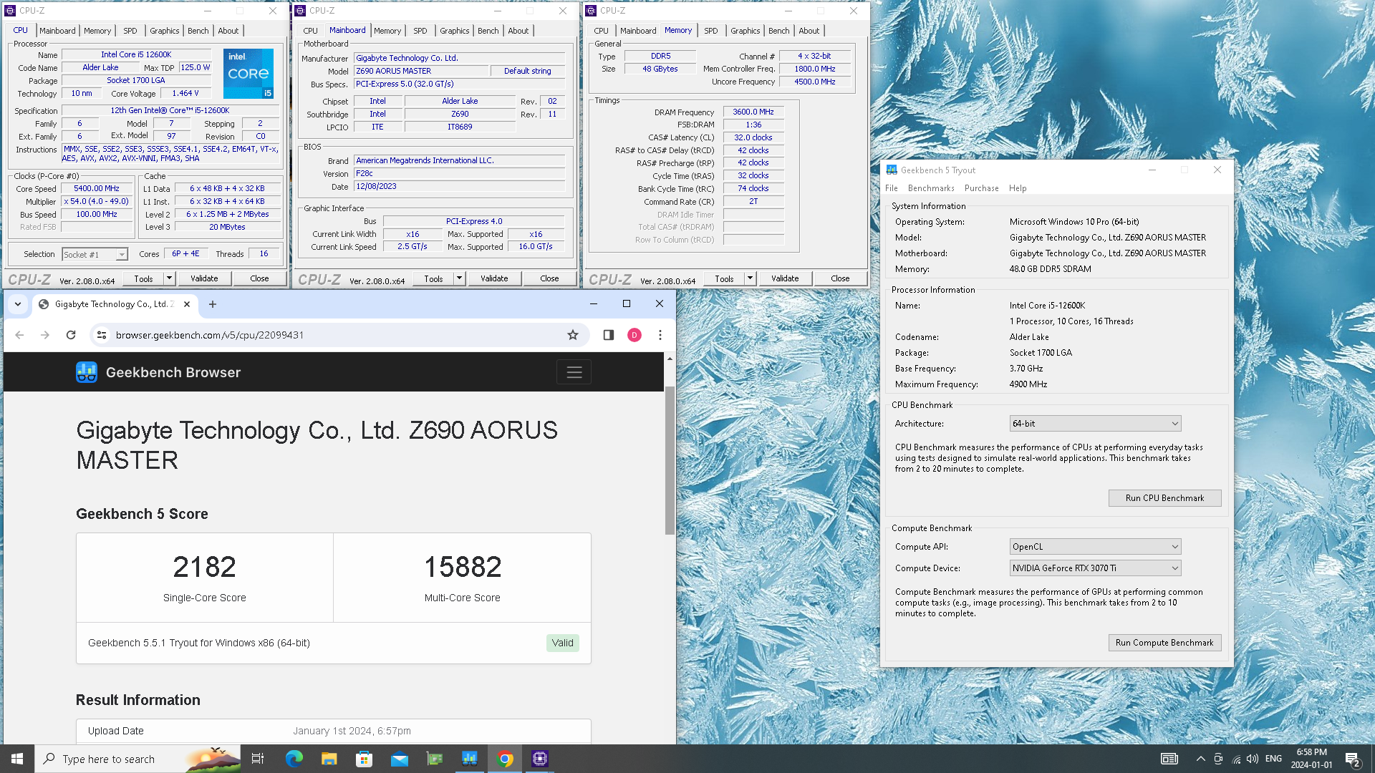Open File Explorer from taskbar
The height and width of the screenshot is (773, 1375).
[329, 759]
